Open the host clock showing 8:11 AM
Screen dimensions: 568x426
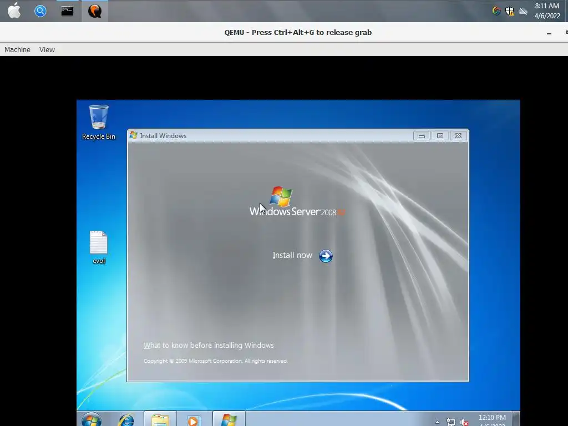pyautogui.click(x=547, y=11)
